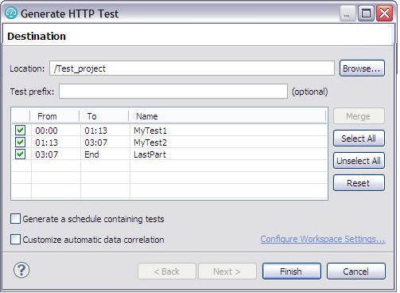Click the help question mark icon
This screenshot has width=400, height=293.
[21, 270]
